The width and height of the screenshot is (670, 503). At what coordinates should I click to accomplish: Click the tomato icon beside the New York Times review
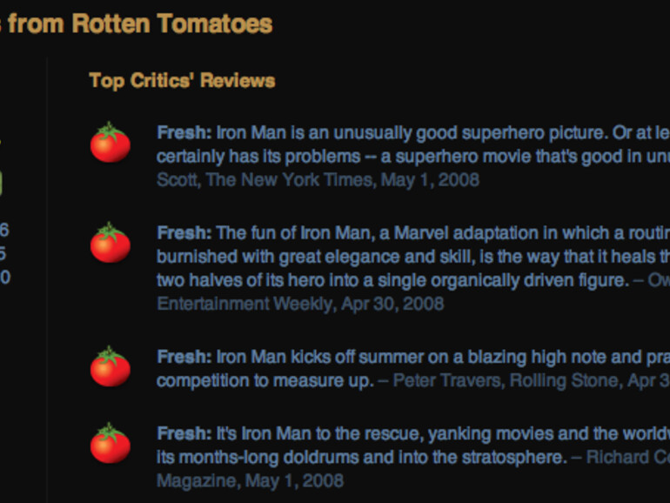(x=110, y=144)
